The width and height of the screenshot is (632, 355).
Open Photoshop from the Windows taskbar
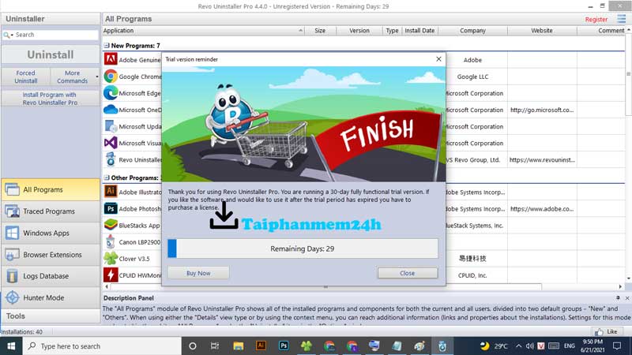point(284,346)
